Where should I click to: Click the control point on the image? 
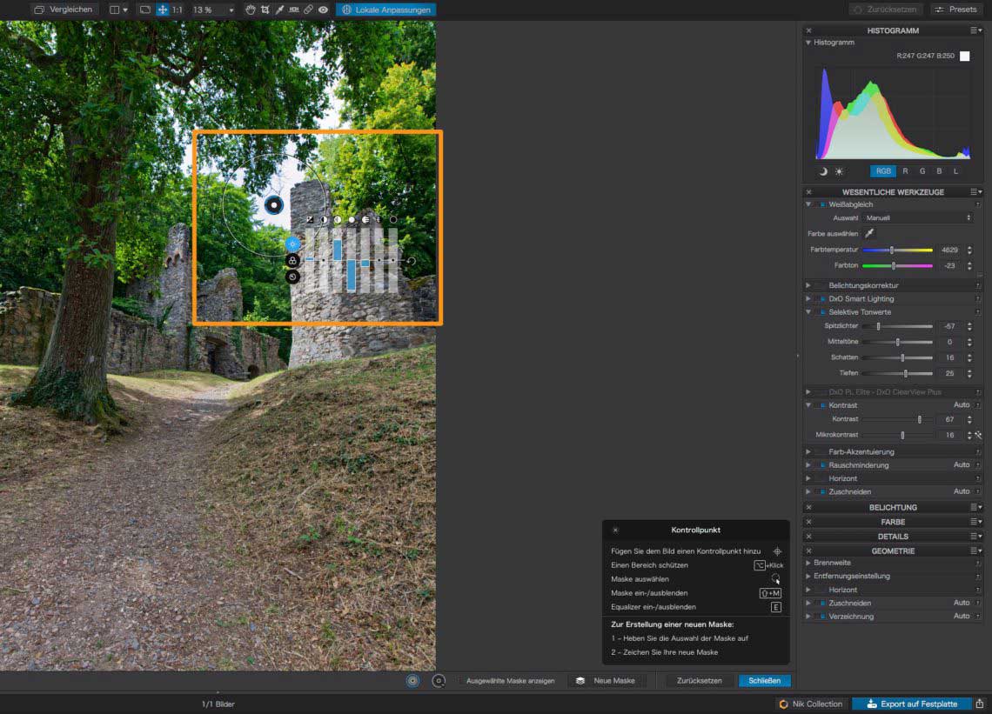(274, 205)
